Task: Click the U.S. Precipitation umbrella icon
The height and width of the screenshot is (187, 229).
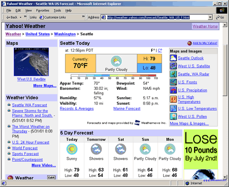Action: tap(173, 90)
